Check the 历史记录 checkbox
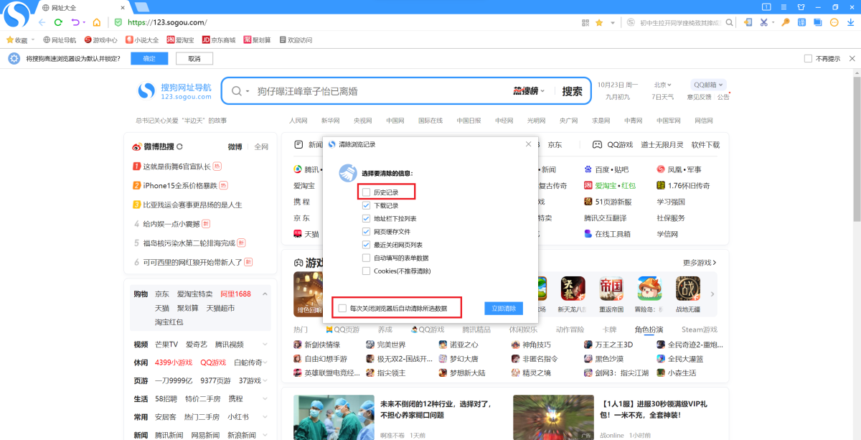The width and height of the screenshot is (861, 440). (366, 192)
